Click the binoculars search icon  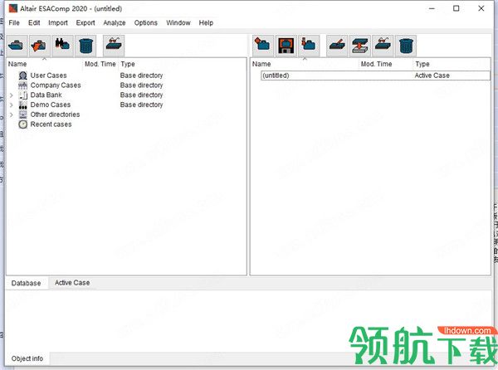pos(62,46)
